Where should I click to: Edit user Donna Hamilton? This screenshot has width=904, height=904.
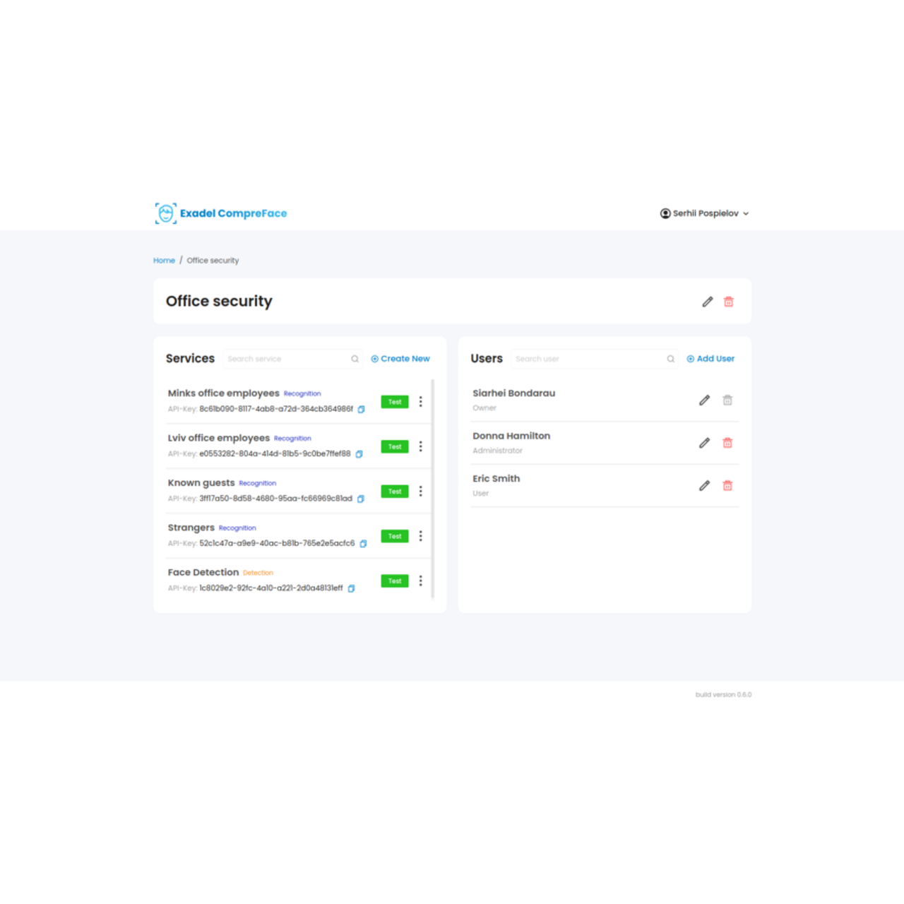click(704, 443)
